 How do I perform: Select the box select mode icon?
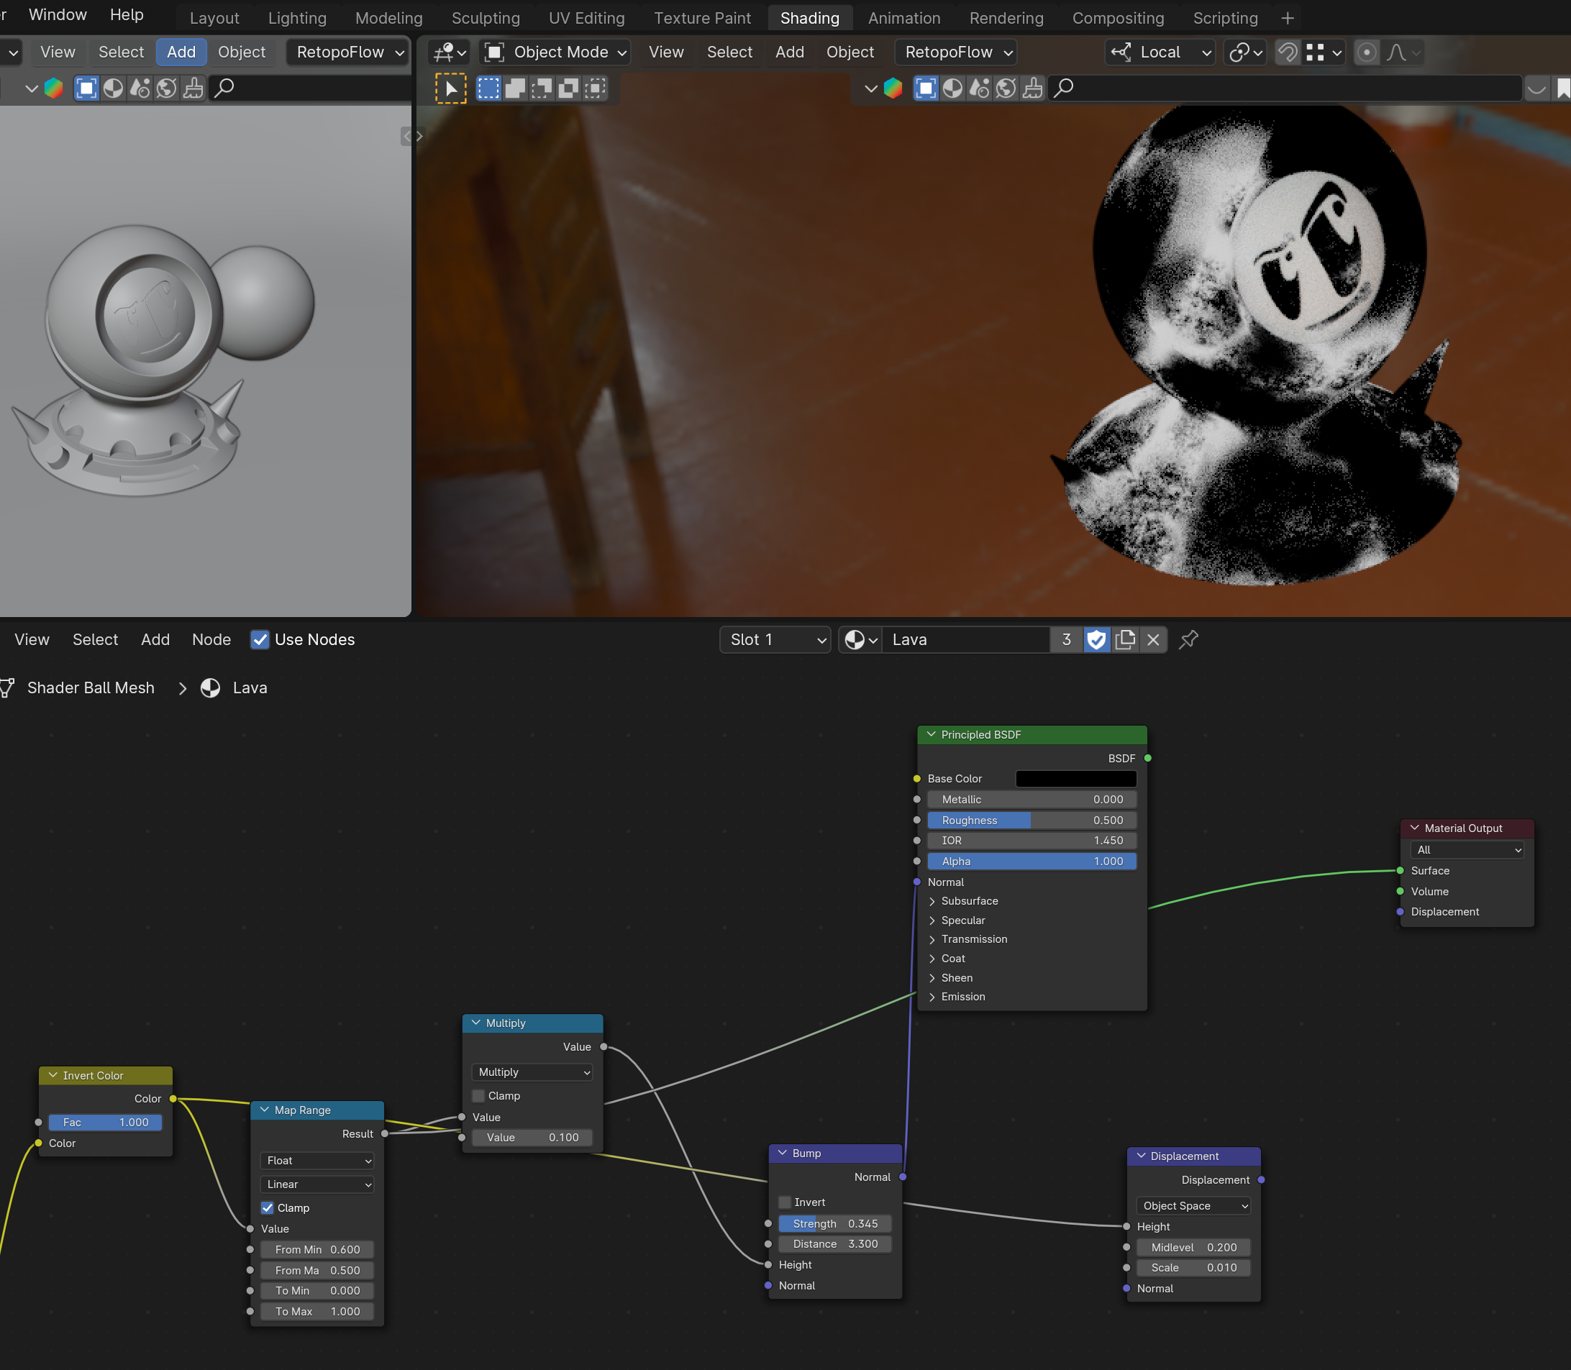pos(488,88)
